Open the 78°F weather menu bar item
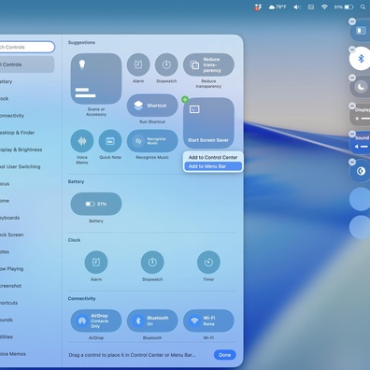The image size is (370, 370). pyautogui.click(x=277, y=7)
